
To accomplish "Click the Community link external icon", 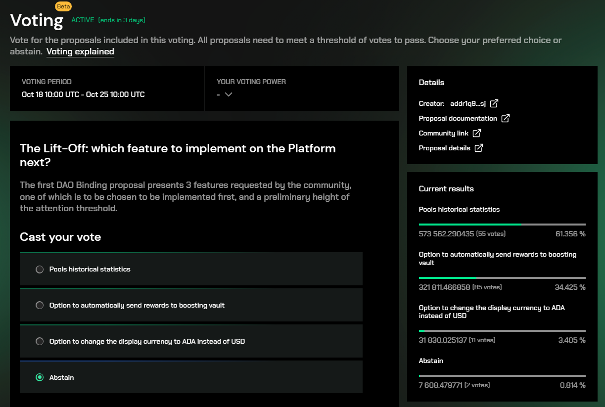I will 476,133.
